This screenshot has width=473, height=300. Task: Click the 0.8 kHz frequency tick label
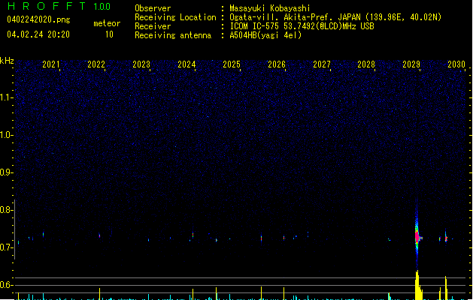(6, 210)
